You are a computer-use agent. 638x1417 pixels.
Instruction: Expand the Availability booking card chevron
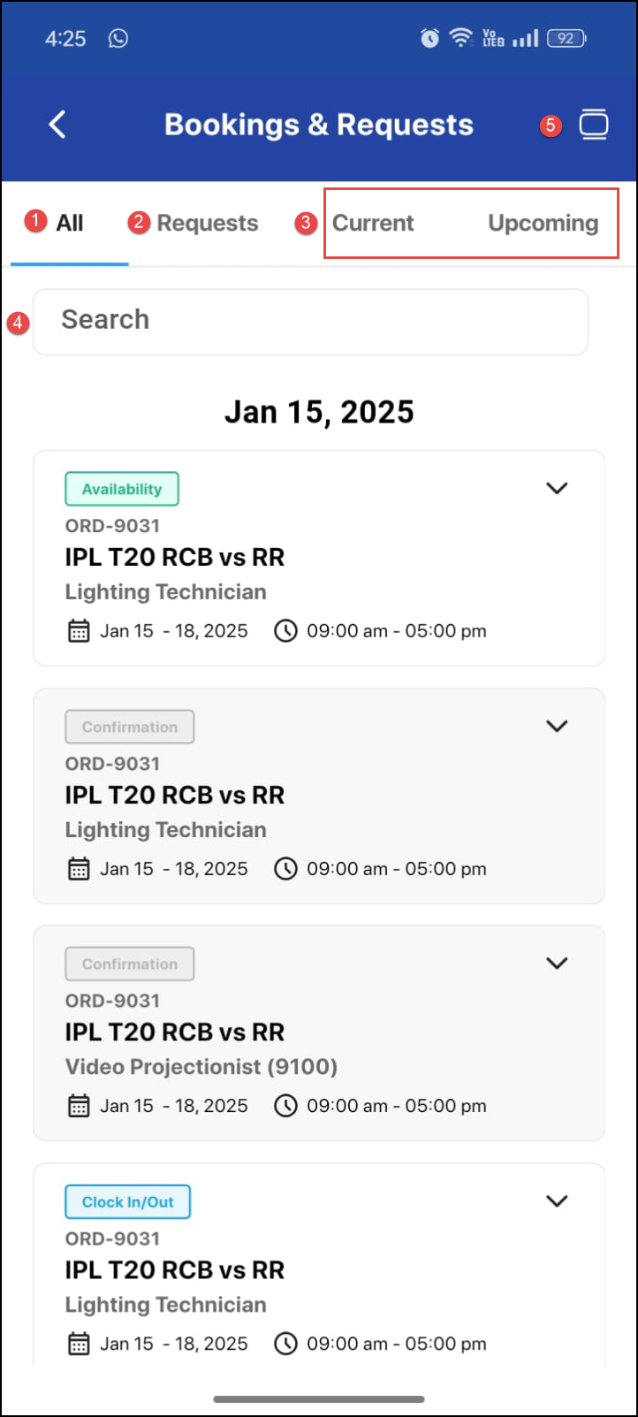pyautogui.click(x=557, y=488)
